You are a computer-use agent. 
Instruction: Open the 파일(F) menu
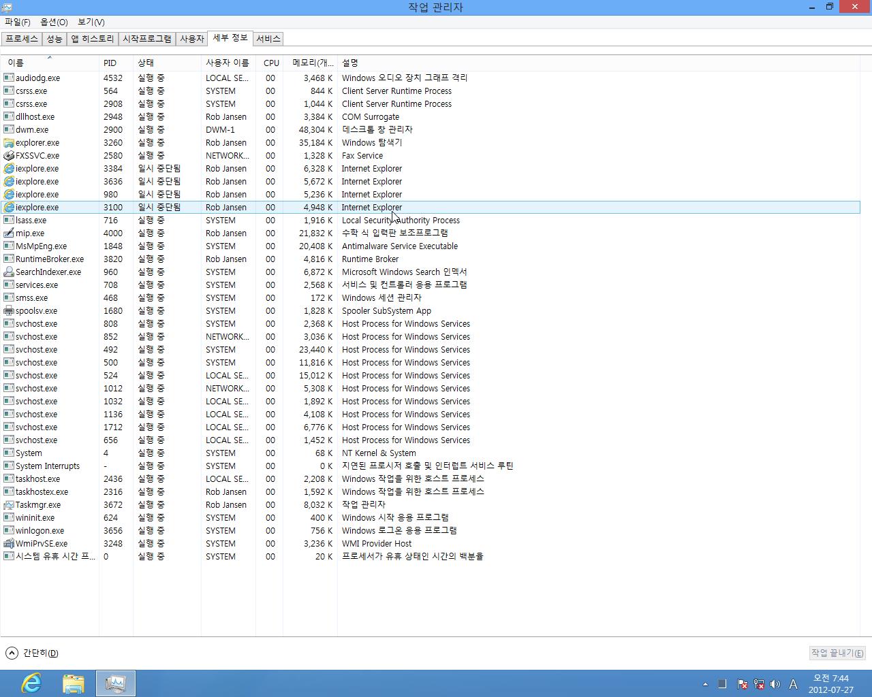click(x=17, y=22)
